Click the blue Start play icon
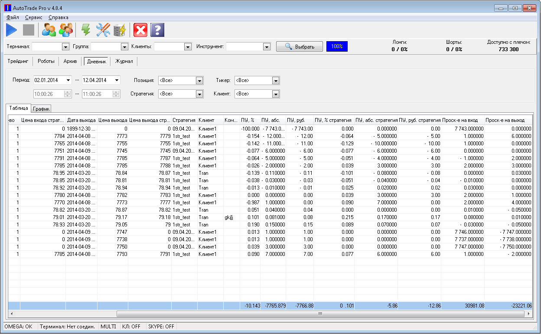 coord(11,30)
